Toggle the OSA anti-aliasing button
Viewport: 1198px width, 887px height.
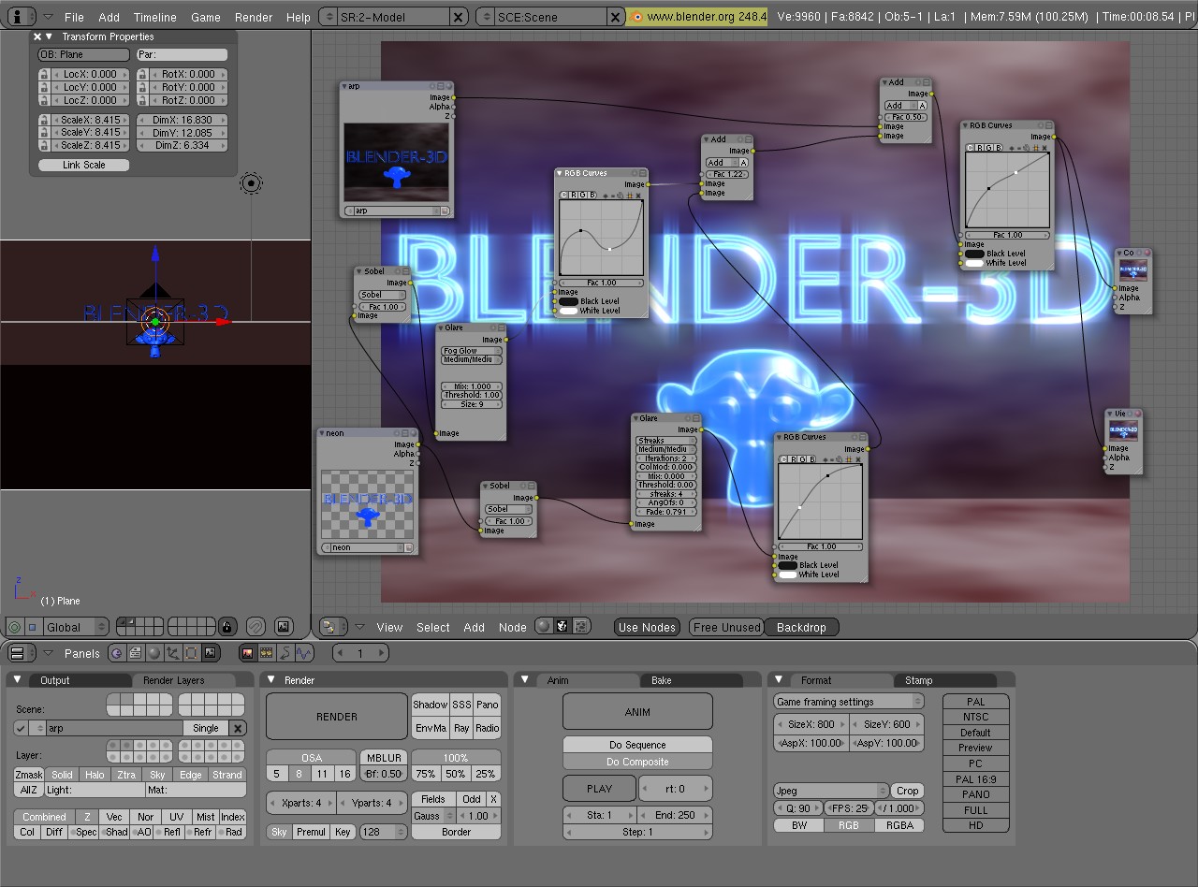[312, 757]
